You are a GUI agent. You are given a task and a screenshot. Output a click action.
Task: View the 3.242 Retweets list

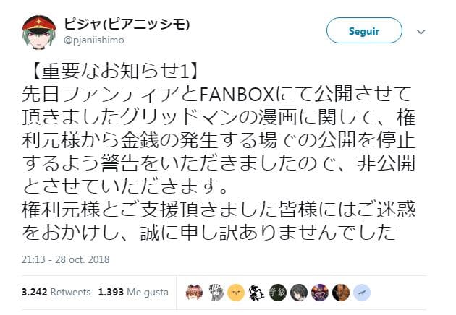[x=56, y=292]
